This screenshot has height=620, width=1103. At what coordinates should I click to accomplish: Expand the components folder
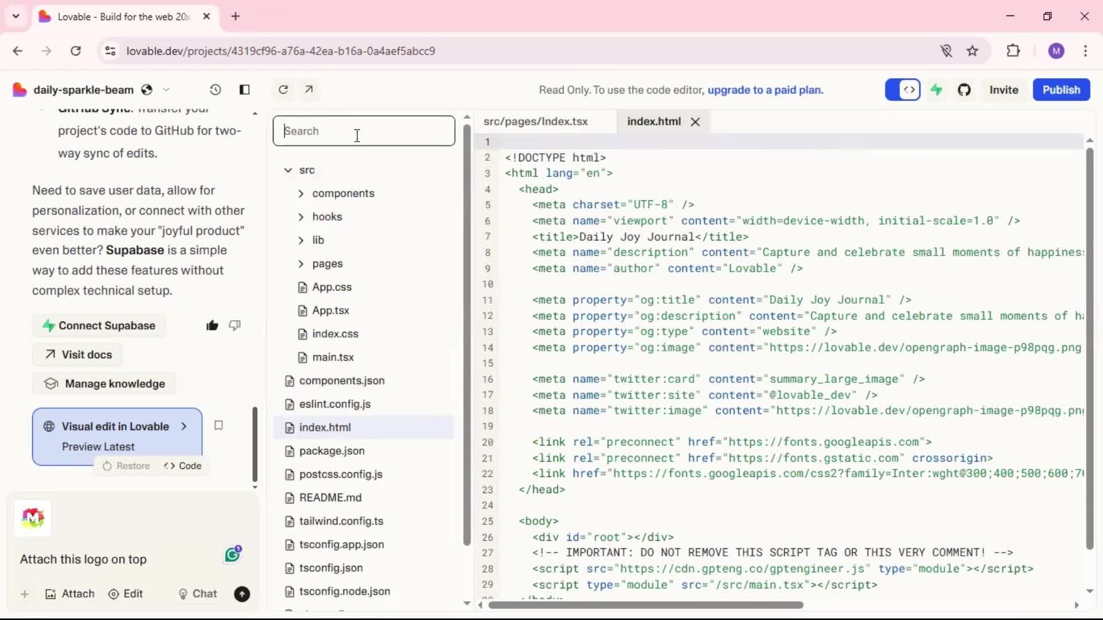[301, 193]
